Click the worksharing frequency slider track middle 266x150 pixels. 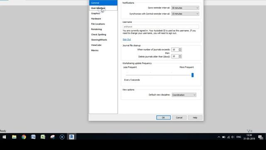[160, 75]
